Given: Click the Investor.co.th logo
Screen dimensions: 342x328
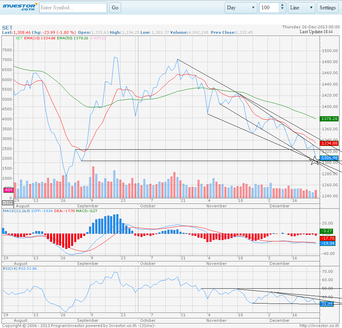Looking at the screenshot, I should click(x=19, y=7).
